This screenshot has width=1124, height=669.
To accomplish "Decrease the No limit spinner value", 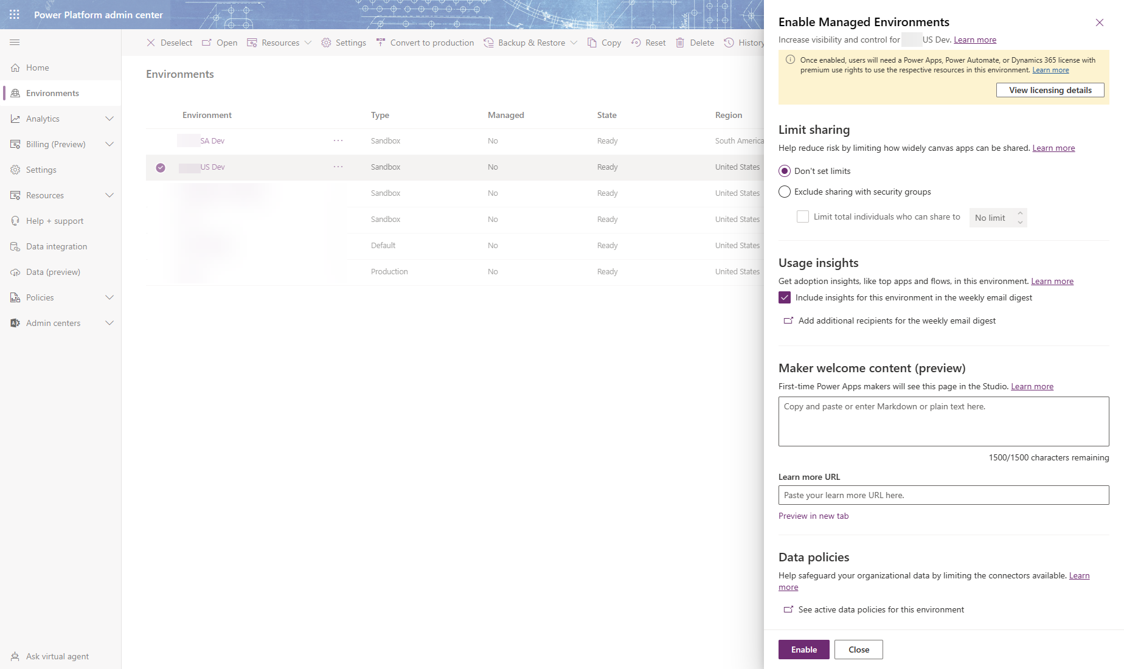I will point(1020,223).
